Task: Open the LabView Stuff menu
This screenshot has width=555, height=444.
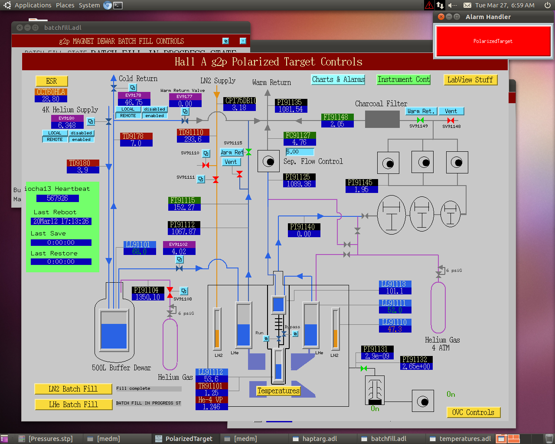Action: tap(470, 80)
